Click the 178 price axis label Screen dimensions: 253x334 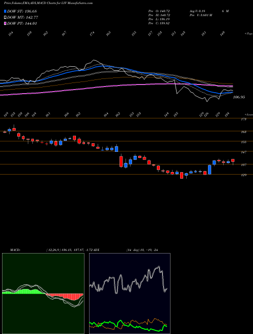click(x=244, y=119)
